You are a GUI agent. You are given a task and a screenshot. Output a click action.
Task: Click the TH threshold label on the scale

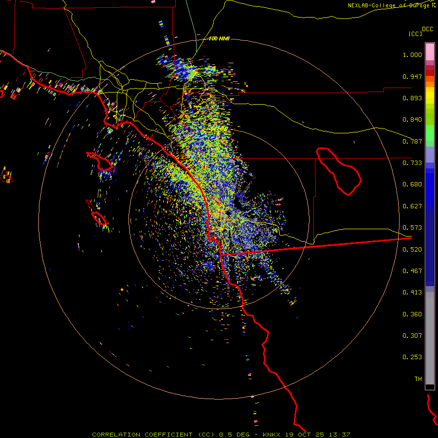418,379
